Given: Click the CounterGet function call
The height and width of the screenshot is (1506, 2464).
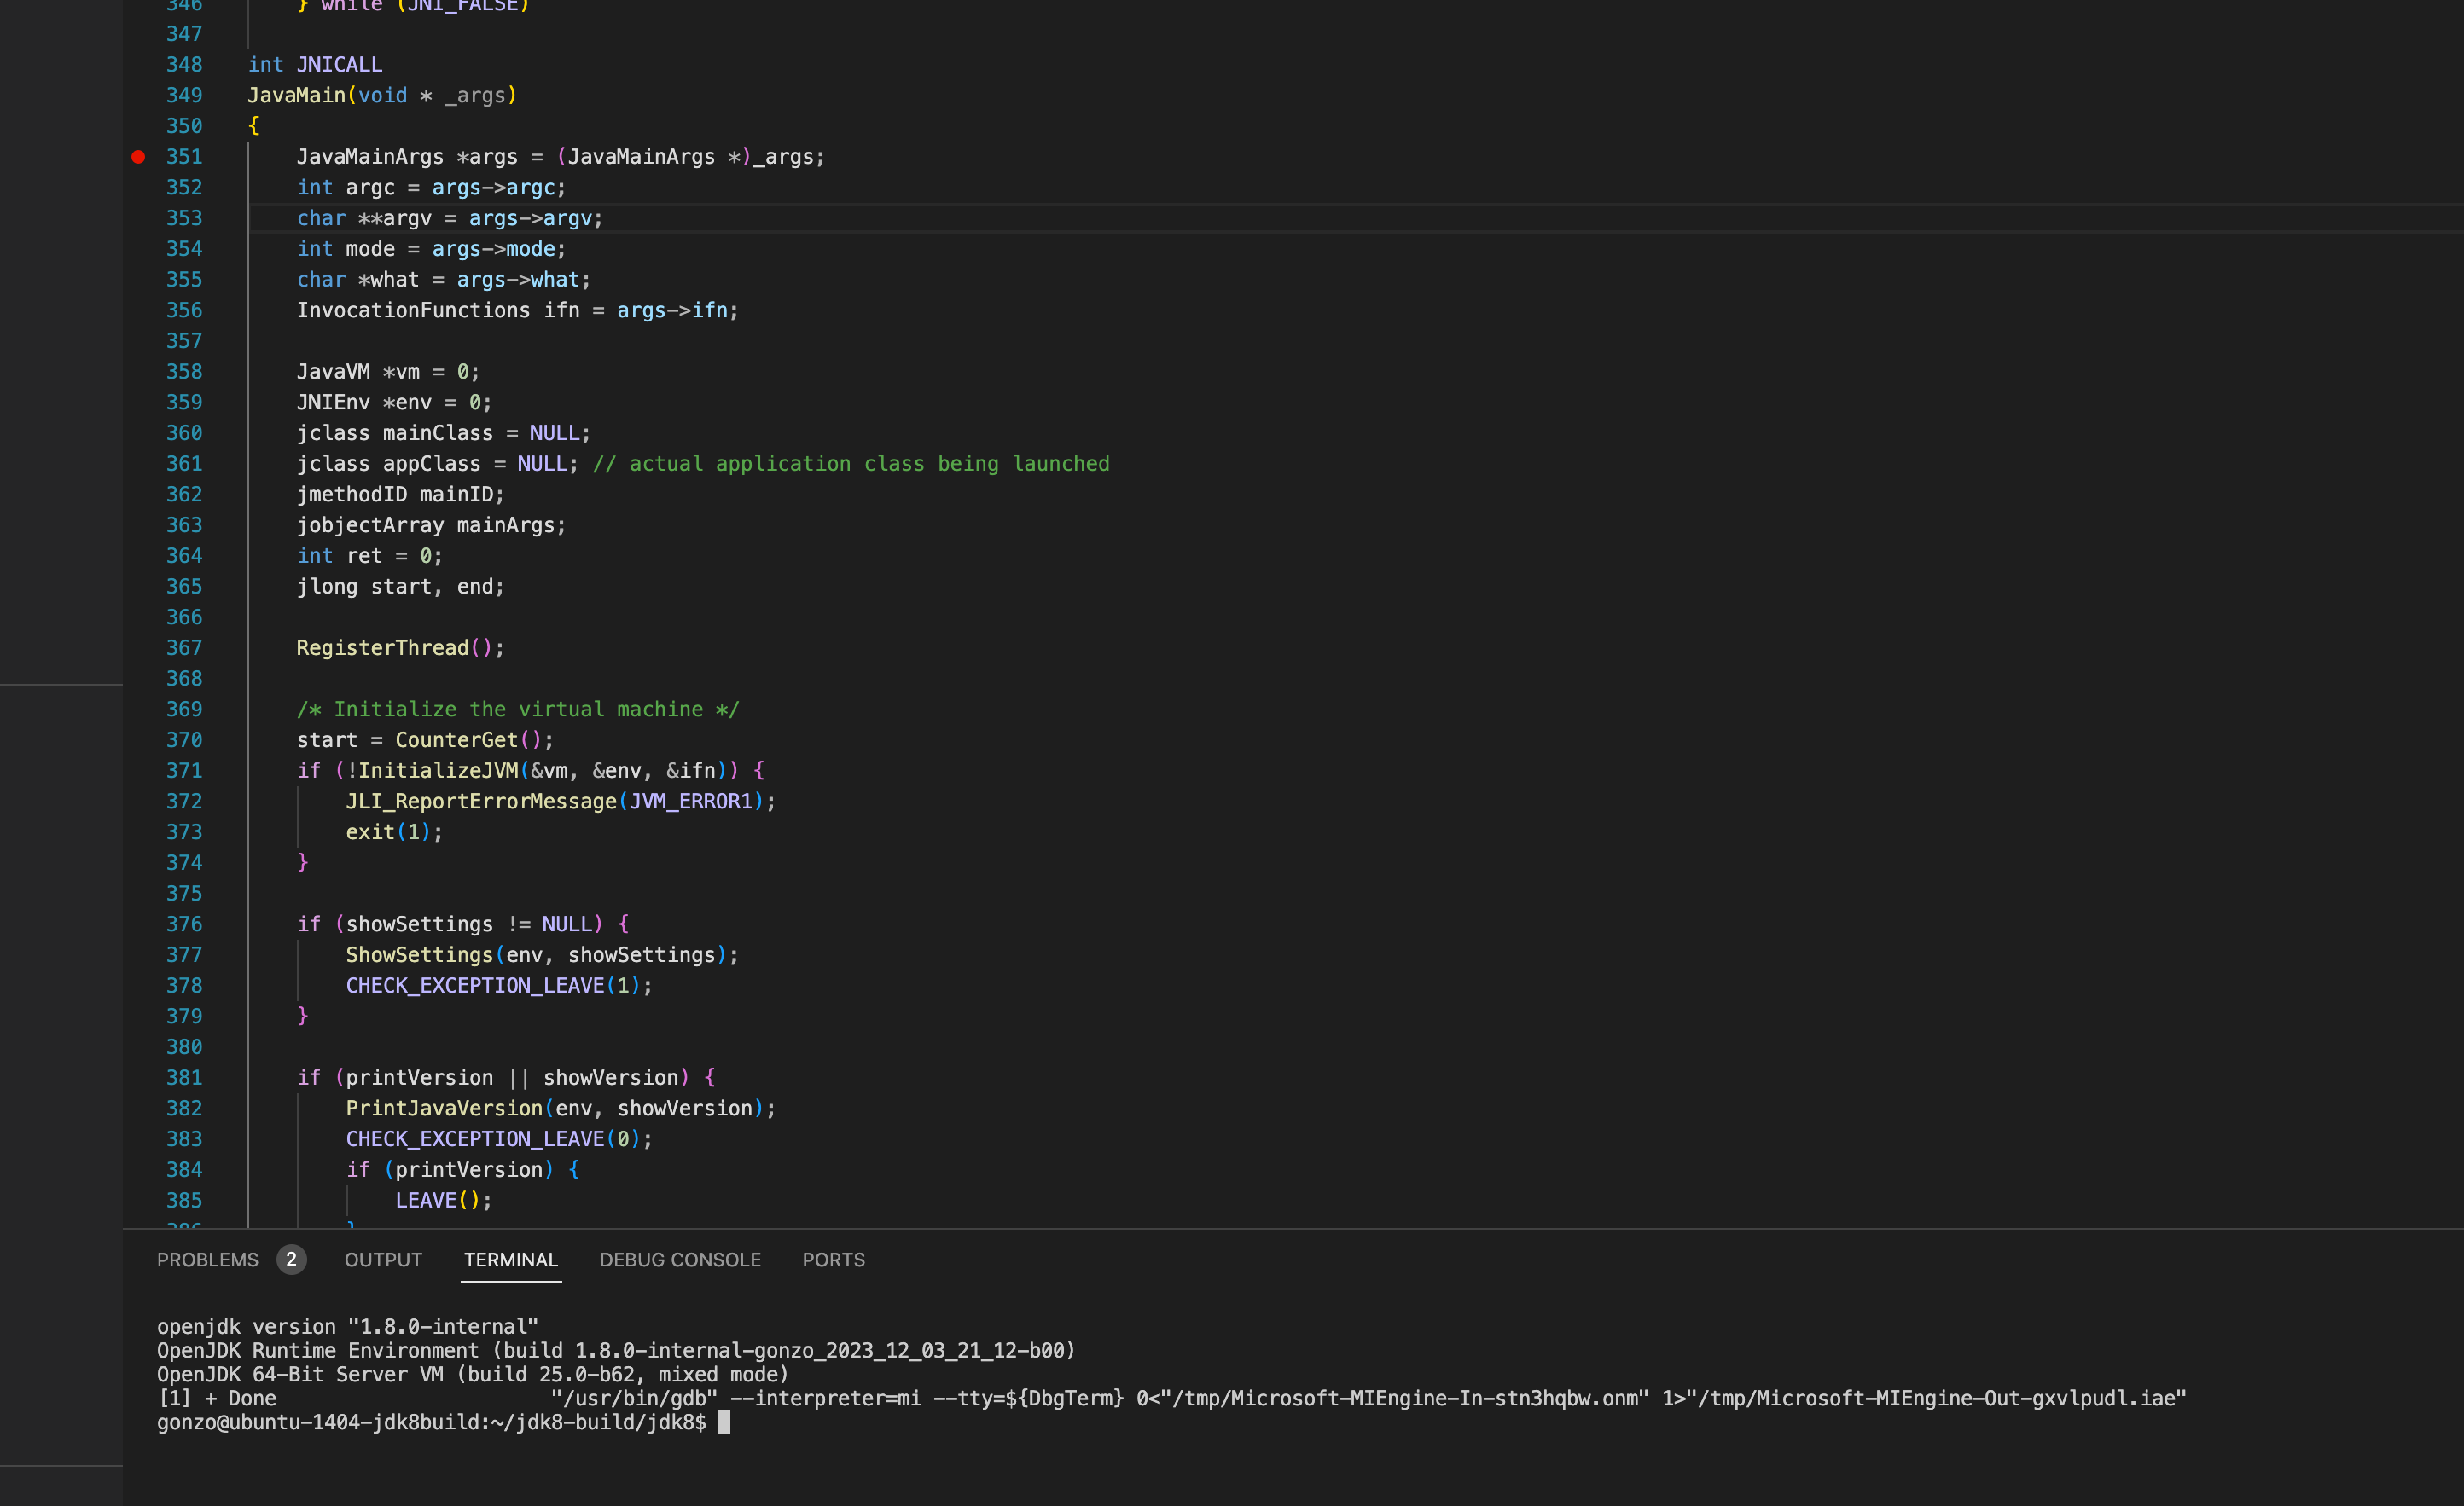Looking at the screenshot, I should point(456,739).
